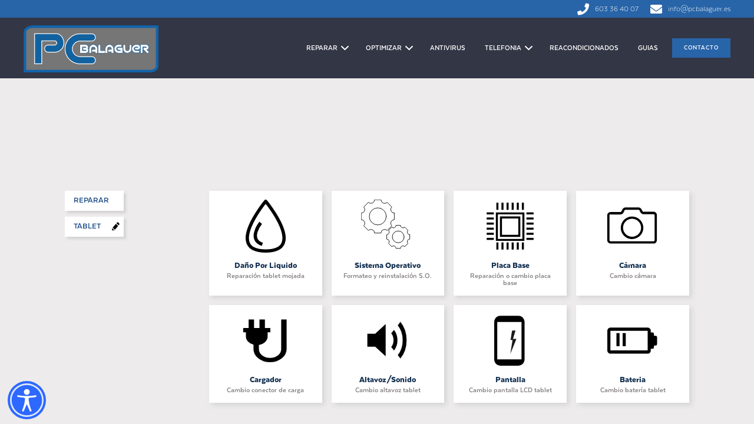The image size is (754, 424).
Task: Open the Placa Base title
Action: (x=510, y=266)
